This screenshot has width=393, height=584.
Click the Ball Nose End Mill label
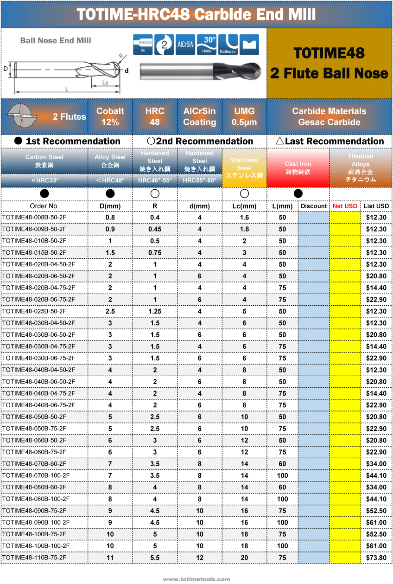coord(56,41)
